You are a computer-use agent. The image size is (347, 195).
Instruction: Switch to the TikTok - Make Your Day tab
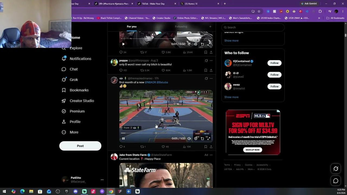pyautogui.click(x=157, y=4)
